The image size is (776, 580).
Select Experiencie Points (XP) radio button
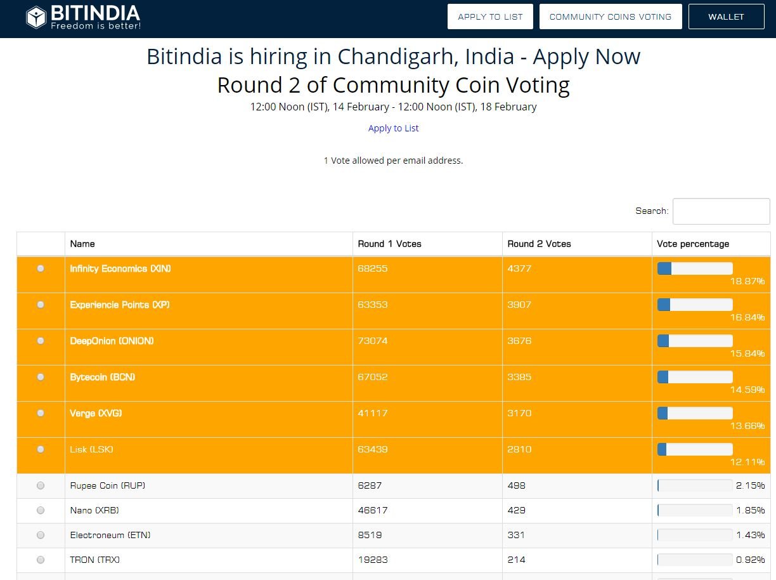point(41,305)
